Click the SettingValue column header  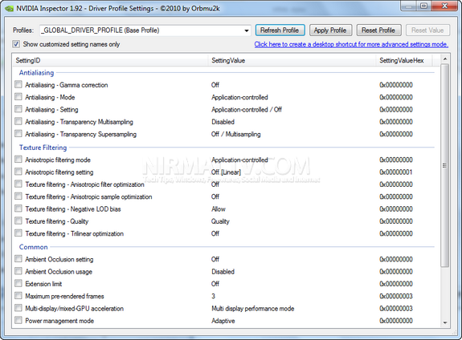292,60
